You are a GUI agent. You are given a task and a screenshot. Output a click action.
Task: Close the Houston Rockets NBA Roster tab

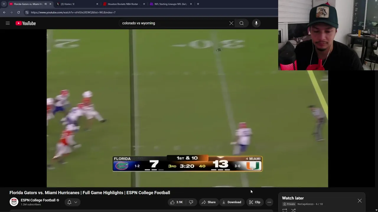pos(144,4)
